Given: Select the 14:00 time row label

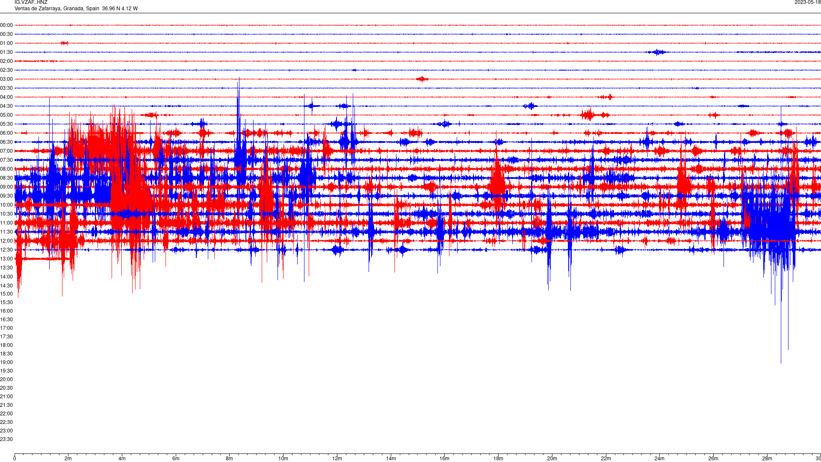Looking at the screenshot, I should click(6, 277).
